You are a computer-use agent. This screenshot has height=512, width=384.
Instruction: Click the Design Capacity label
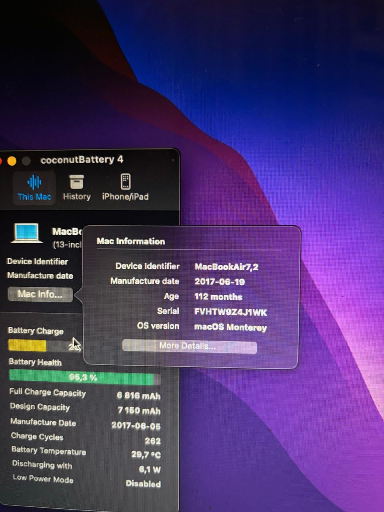click(x=40, y=407)
